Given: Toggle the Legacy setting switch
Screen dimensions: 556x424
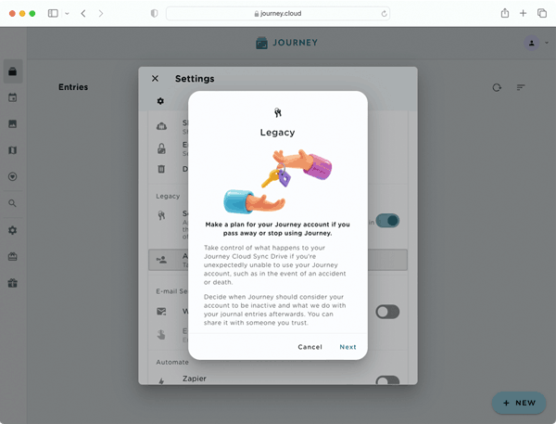Looking at the screenshot, I should [387, 221].
